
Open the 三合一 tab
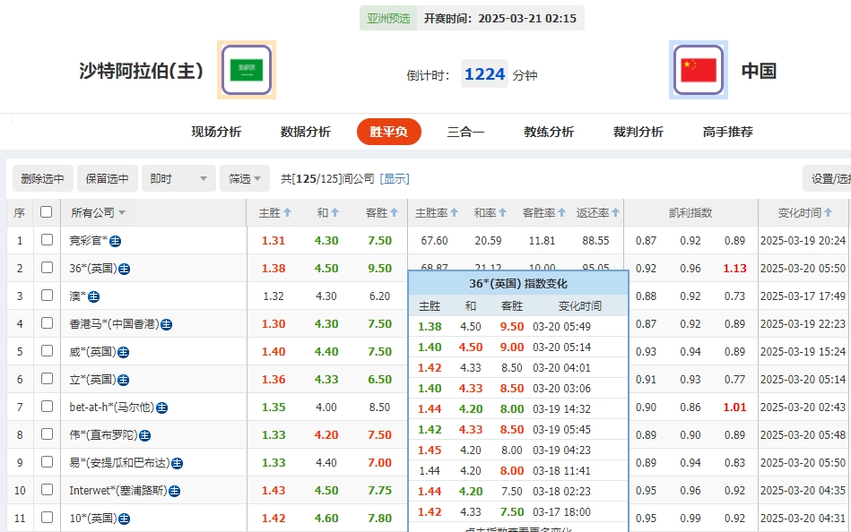point(467,131)
